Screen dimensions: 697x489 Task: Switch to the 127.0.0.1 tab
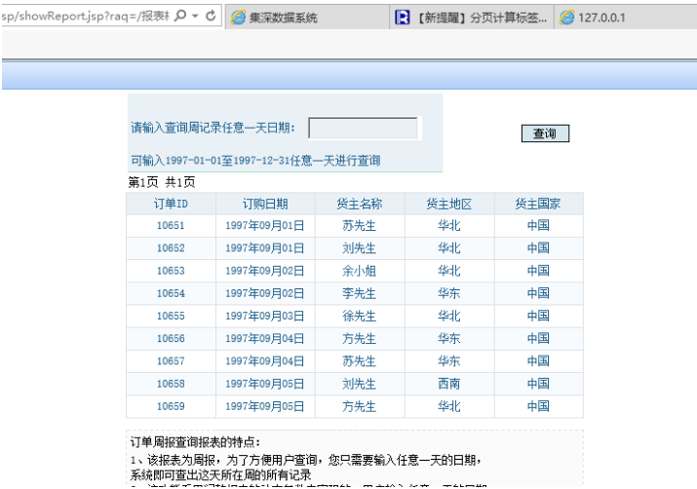(x=601, y=18)
